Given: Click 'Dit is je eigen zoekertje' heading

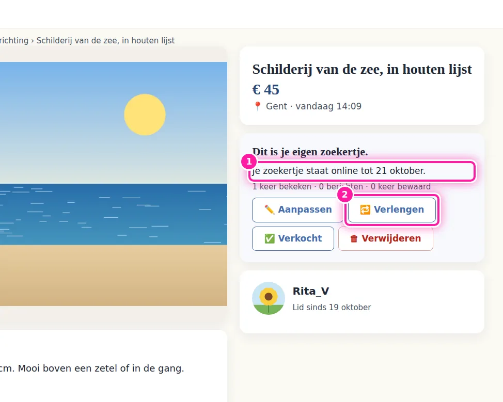Looking at the screenshot, I should click(310, 152).
